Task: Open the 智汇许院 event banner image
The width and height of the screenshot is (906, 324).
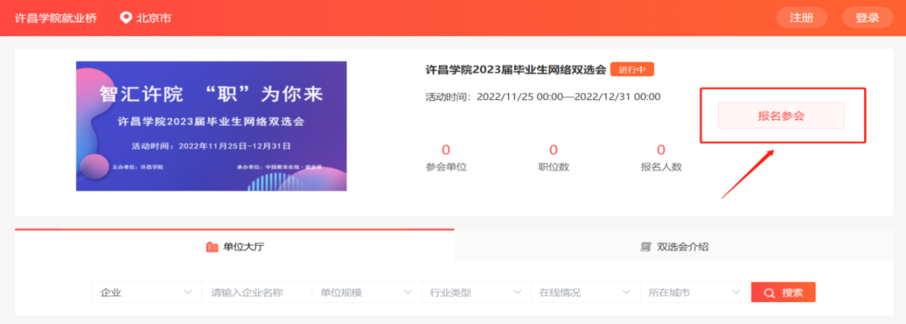Action: (x=211, y=126)
